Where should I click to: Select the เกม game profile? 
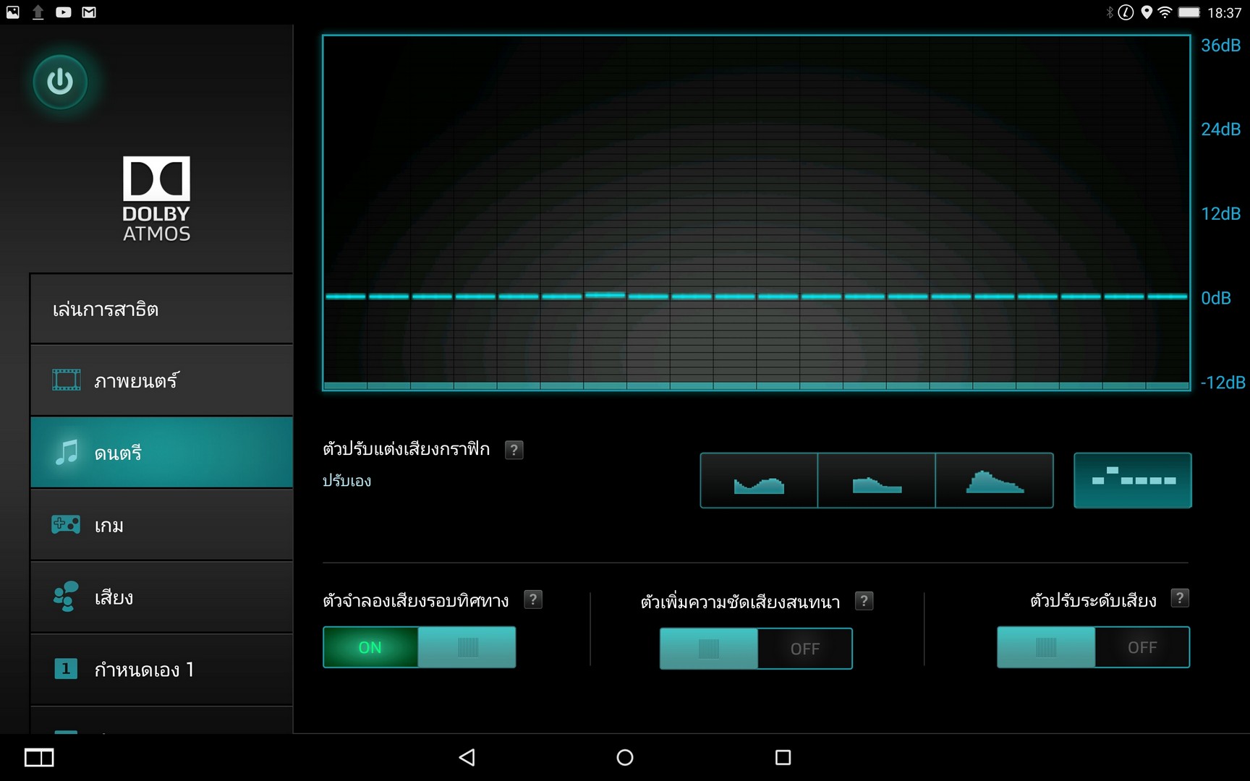[x=161, y=525]
